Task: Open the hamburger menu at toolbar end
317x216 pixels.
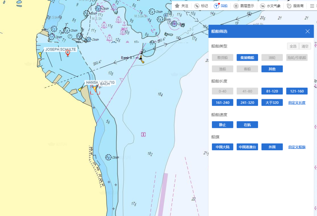Action: pos(312,6)
